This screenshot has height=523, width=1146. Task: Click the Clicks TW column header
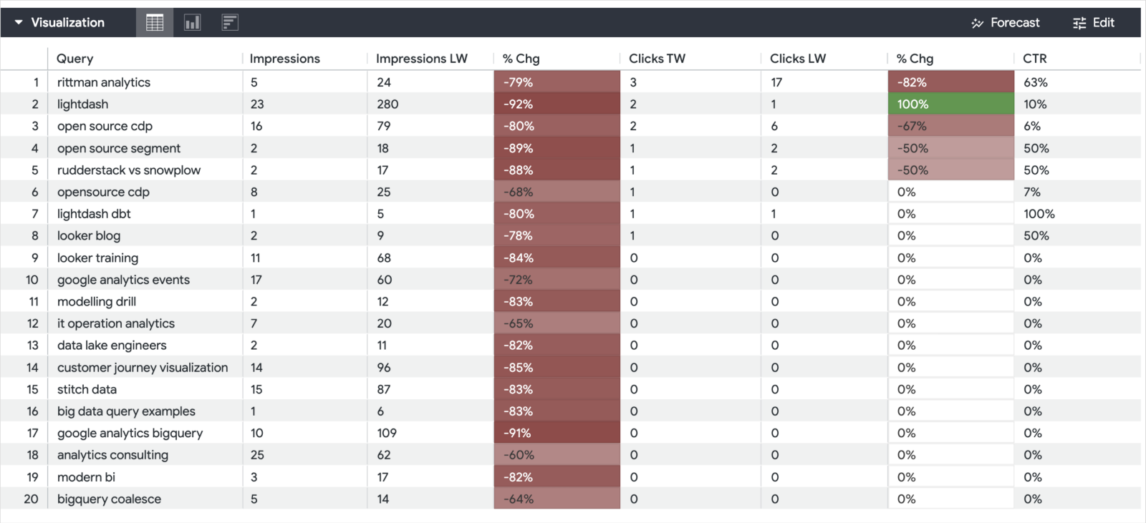tap(657, 59)
